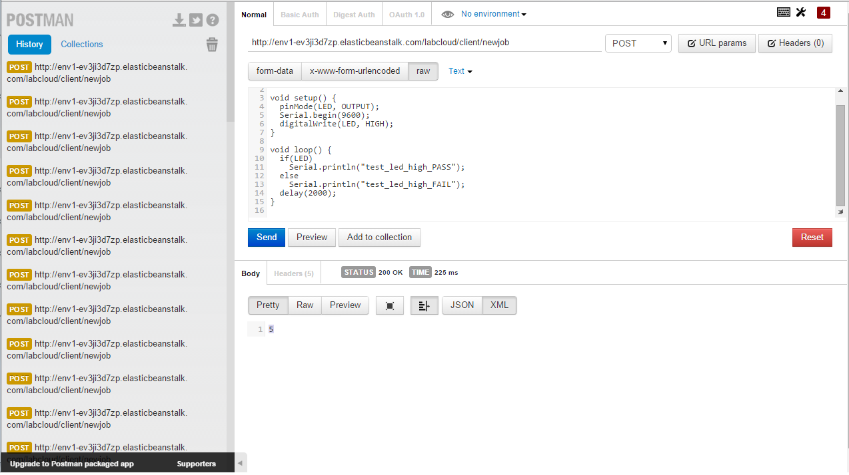The image size is (849, 475).
Task: Select Preview response view
Action: click(x=345, y=305)
